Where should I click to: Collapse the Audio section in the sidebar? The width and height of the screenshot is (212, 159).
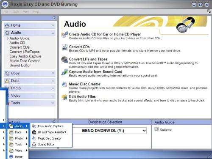pyautogui.click(x=53, y=33)
